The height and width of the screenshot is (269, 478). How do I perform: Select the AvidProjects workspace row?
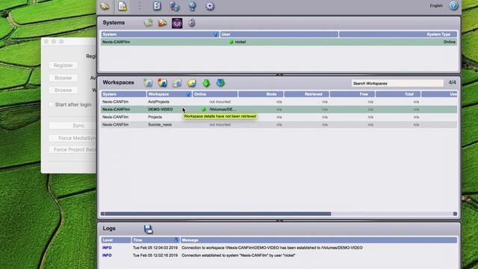coord(279,102)
